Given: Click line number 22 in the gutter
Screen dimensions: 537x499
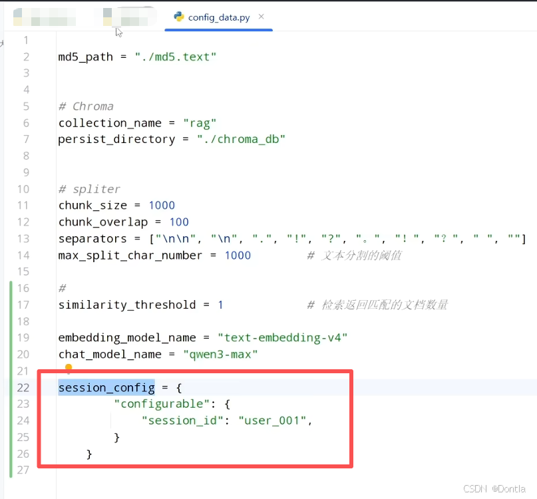Looking at the screenshot, I should click(x=23, y=388).
